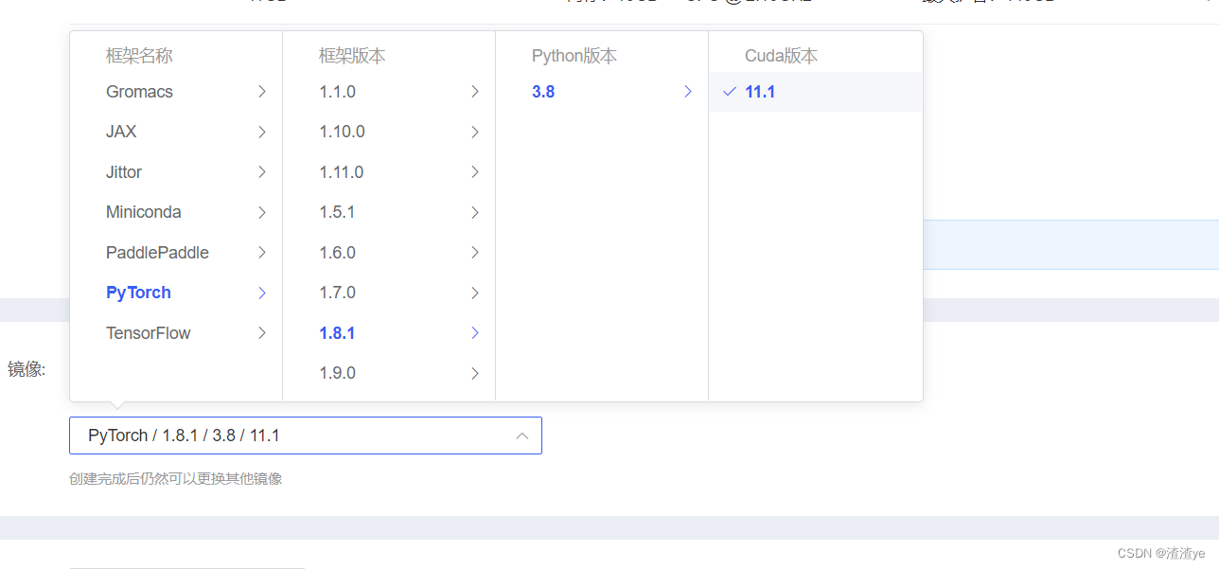Expand the version 1.1.0 chevron arrow
The width and height of the screenshot is (1219, 569).
(475, 92)
